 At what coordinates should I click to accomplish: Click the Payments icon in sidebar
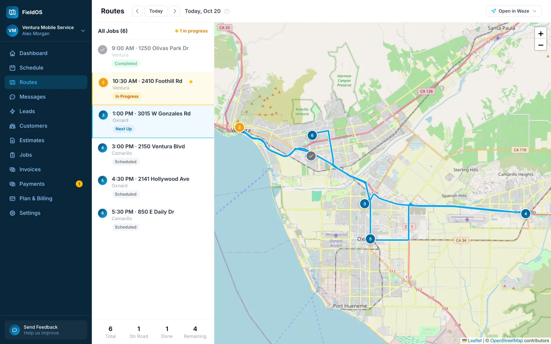12,184
